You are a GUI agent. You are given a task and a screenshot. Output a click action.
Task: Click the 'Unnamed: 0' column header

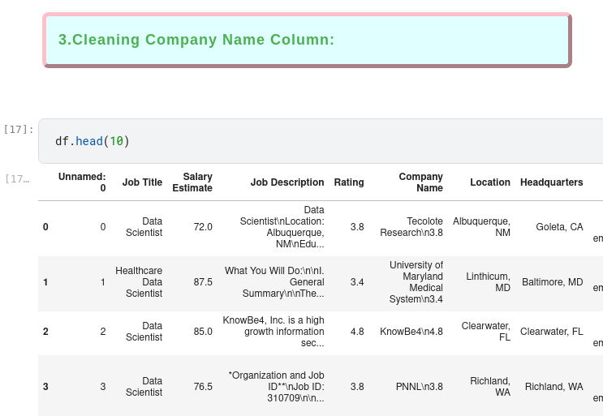(x=82, y=182)
